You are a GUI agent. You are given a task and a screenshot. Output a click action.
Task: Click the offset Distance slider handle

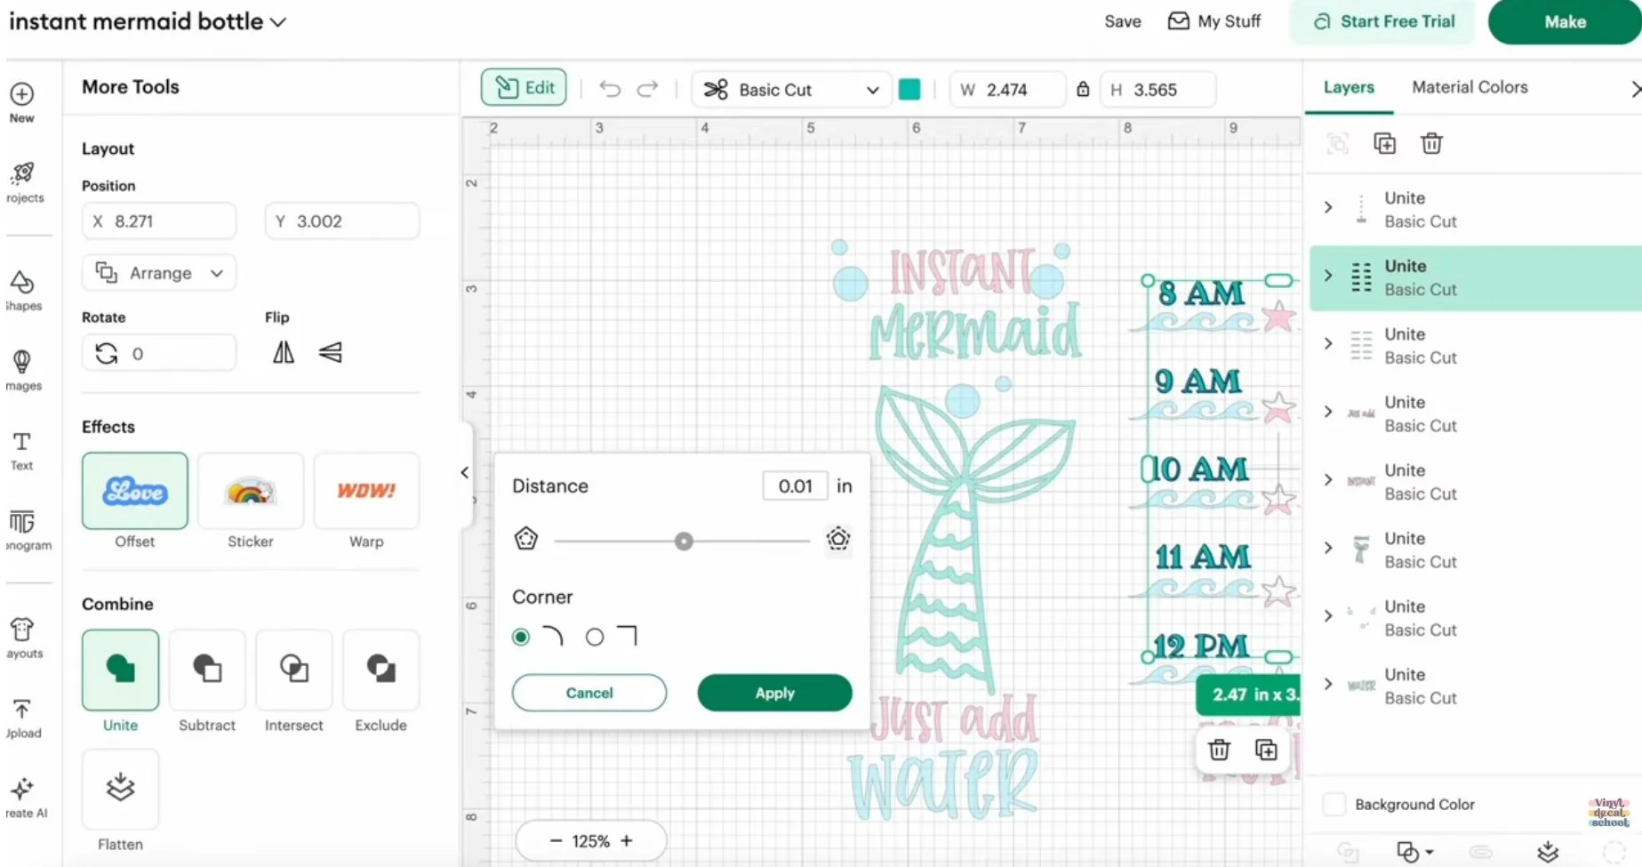(x=684, y=541)
